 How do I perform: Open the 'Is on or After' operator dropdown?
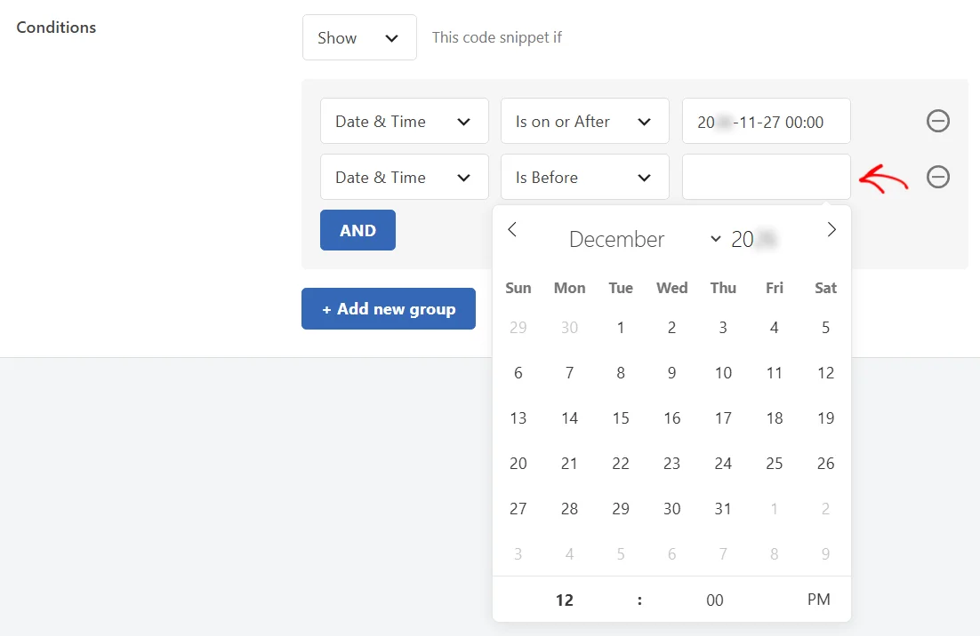click(x=585, y=121)
